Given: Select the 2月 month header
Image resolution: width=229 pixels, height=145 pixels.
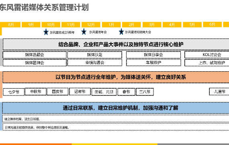Looking at the screenshot, I should click(131, 25).
